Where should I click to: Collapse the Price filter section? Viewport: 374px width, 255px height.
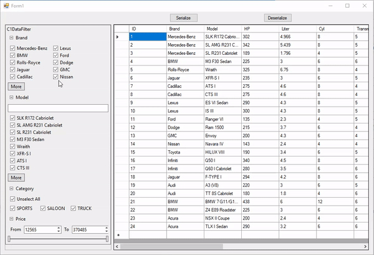(x=11, y=219)
